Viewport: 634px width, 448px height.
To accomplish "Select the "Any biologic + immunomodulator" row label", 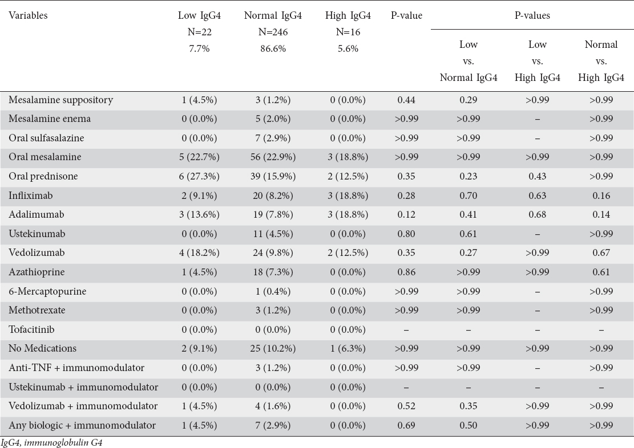I will click(x=82, y=425).
